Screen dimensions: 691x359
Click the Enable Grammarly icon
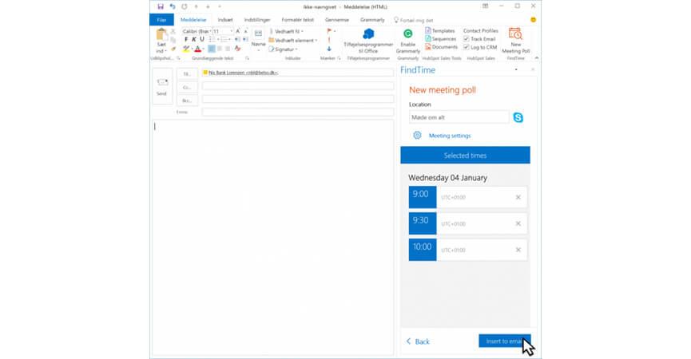(x=407, y=35)
